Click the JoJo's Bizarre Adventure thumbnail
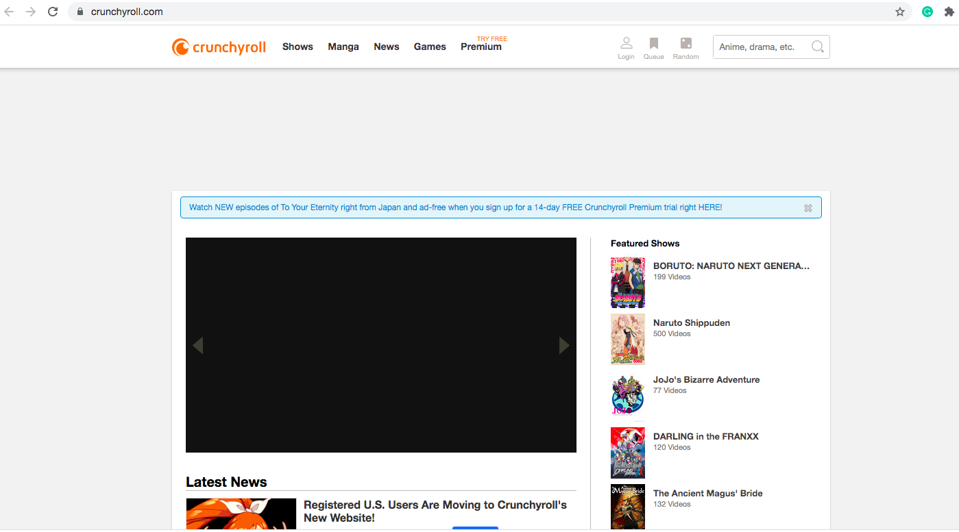959x532 pixels. (x=628, y=396)
